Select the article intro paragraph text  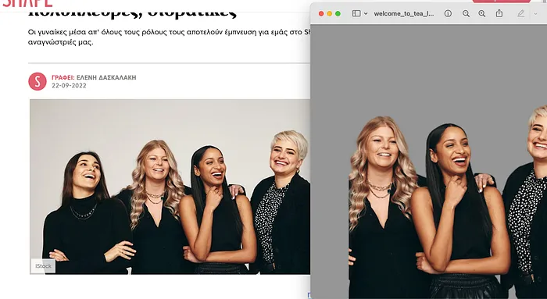click(170, 37)
